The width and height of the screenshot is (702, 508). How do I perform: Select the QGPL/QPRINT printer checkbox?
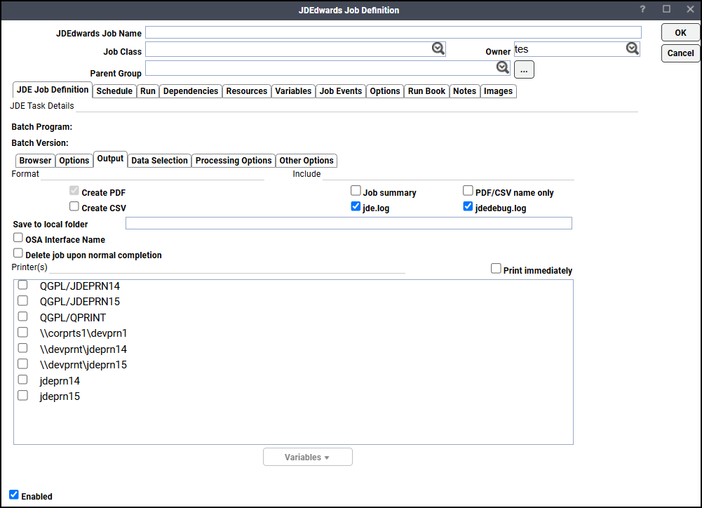point(23,316)
